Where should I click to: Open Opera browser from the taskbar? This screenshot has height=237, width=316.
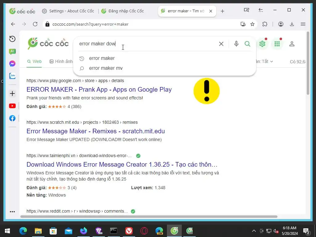click(x=144, y=231)
